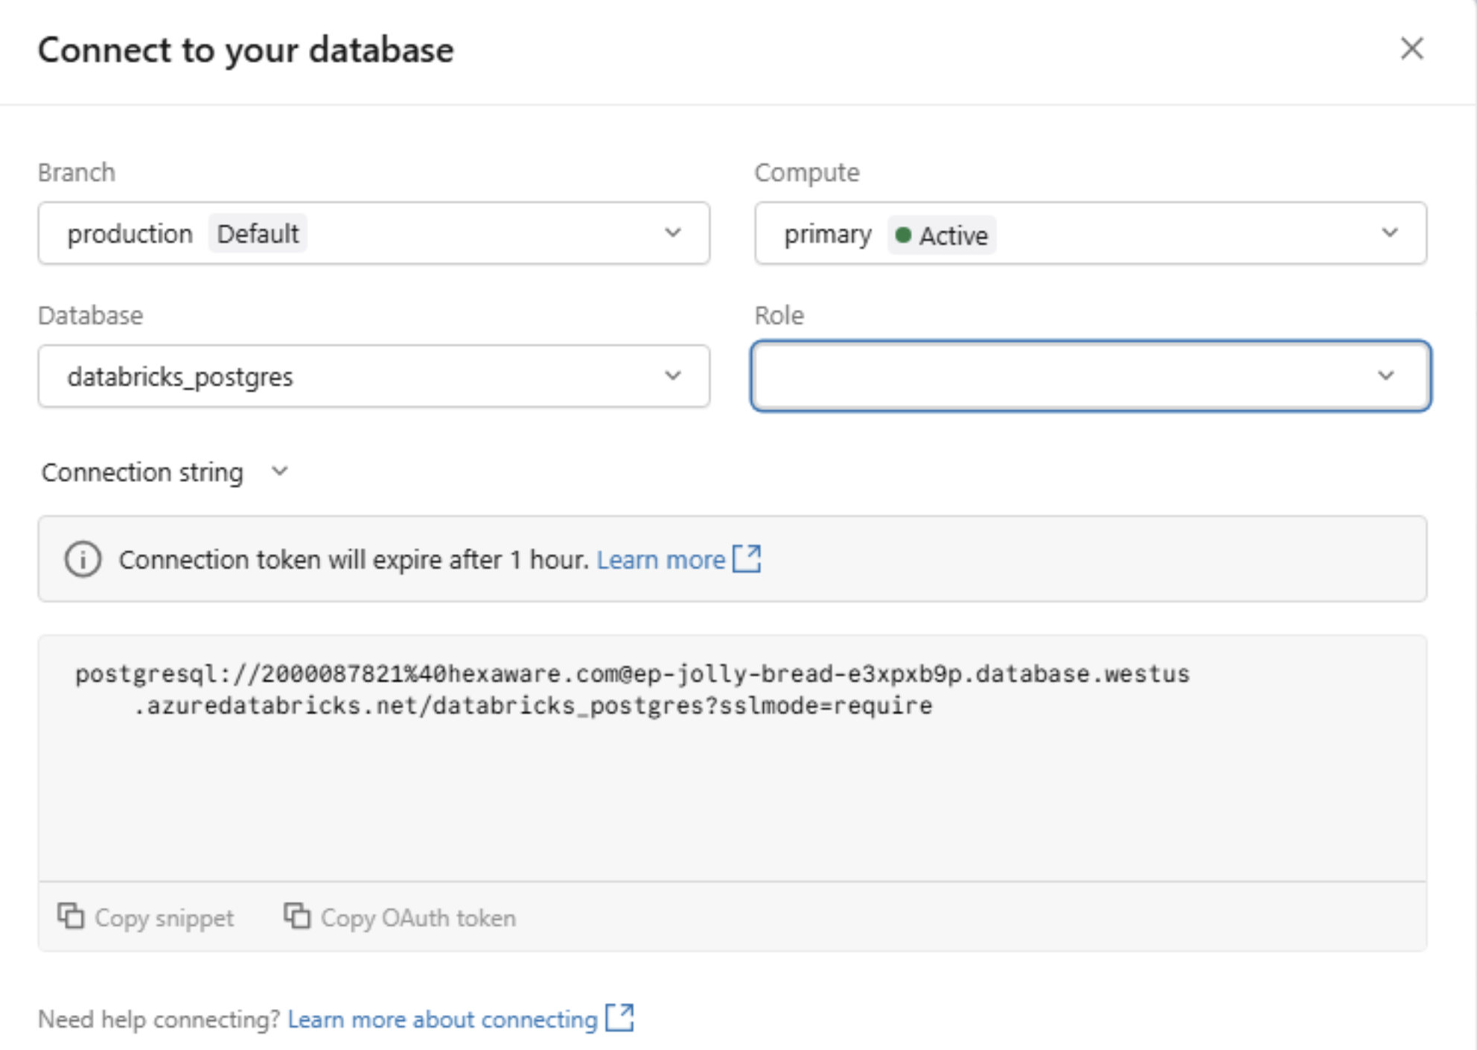1477x1050 pixels.
Task: Click the copy icon beside Copy OAuth token
Action: pyautogui.click(x=296, y=916)
